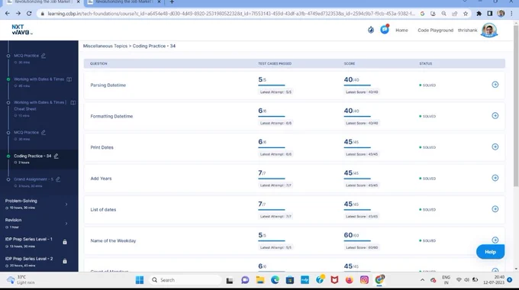
Task: Click the Print Dates score progress bar
Action: point(357,147)
